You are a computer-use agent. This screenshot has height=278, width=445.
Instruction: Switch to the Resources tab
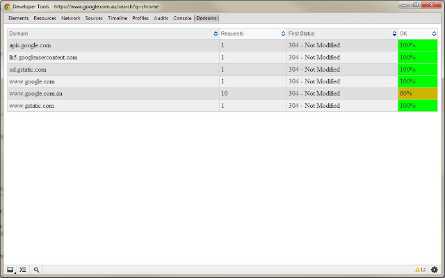(44, 18)
